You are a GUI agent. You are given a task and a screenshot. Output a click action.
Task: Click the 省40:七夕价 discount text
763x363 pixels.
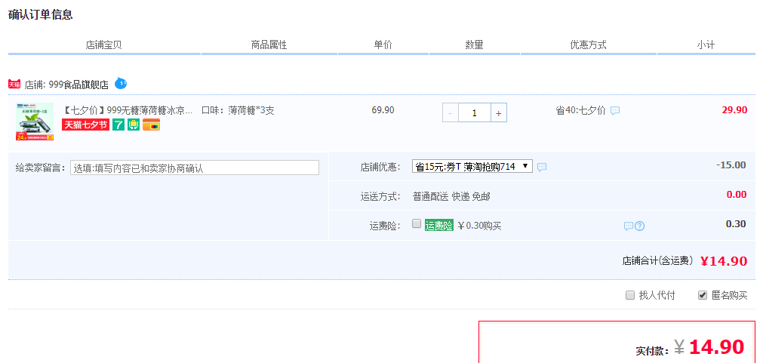click(x=580, y=110)
